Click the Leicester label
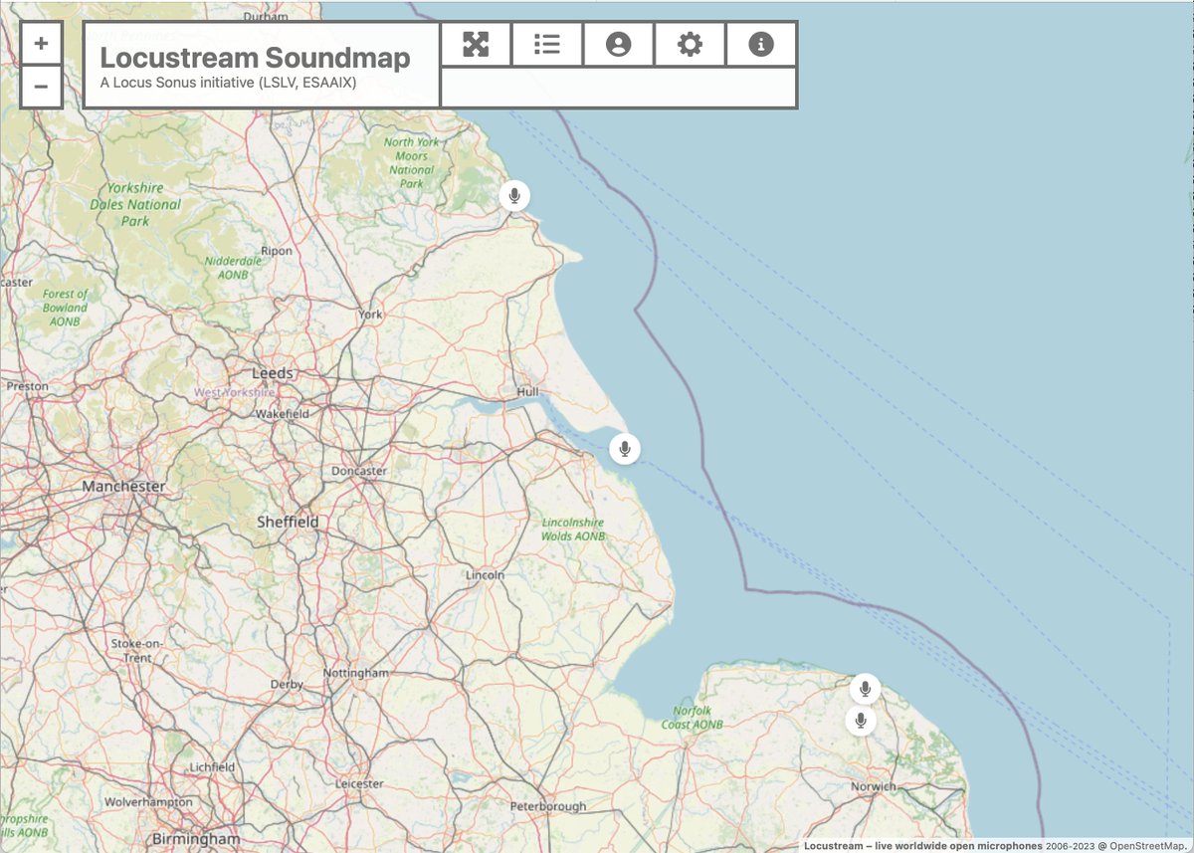 tap(360, 784)
